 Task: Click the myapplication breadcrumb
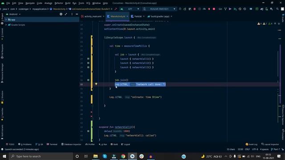tap(40, 9)
